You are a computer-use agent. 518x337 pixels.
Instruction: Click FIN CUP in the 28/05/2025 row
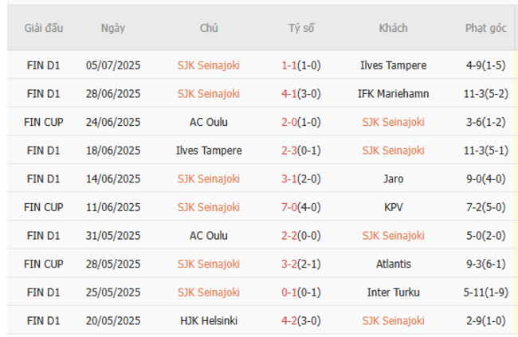(44, 264)
